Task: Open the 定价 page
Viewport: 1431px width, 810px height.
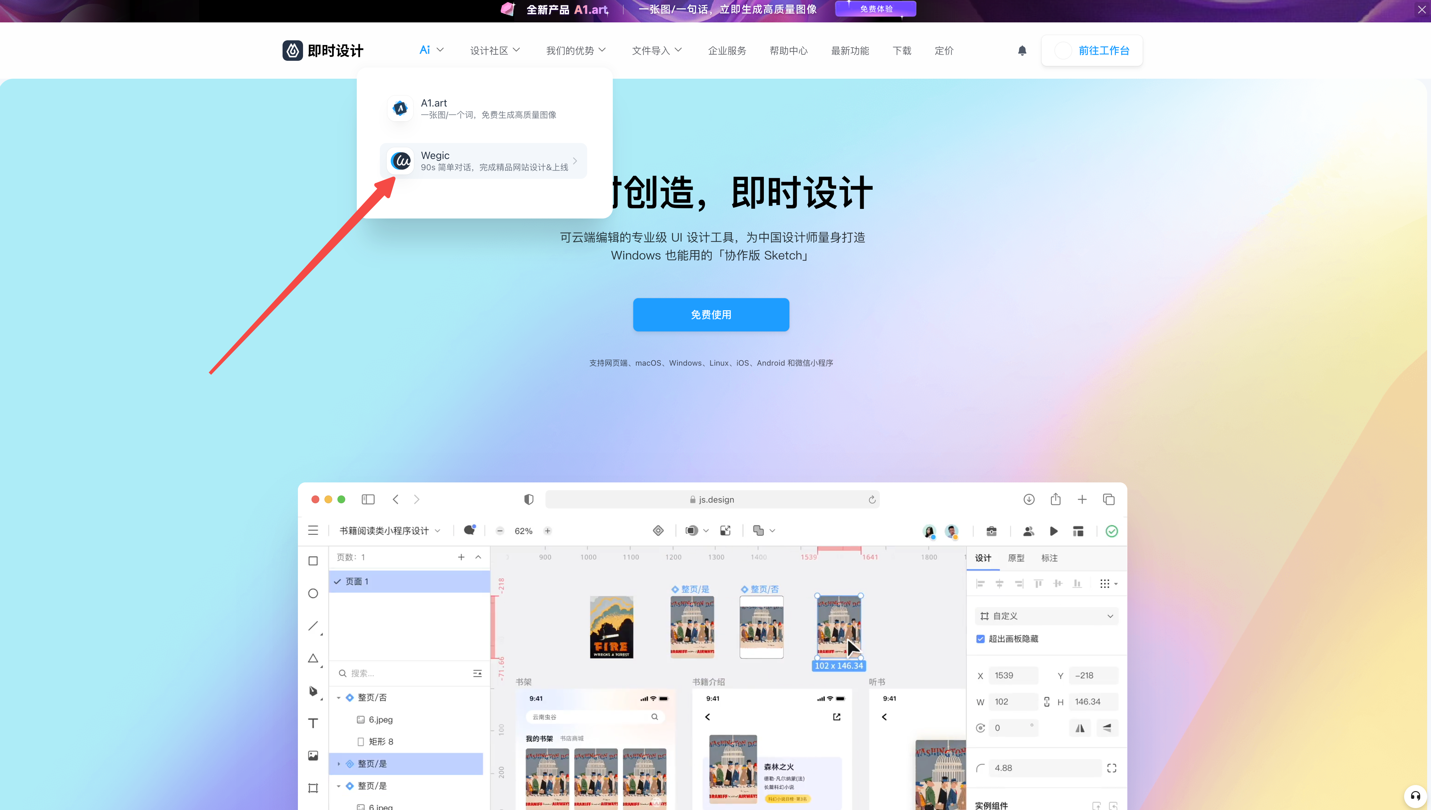Action: (x=944, y=51)
